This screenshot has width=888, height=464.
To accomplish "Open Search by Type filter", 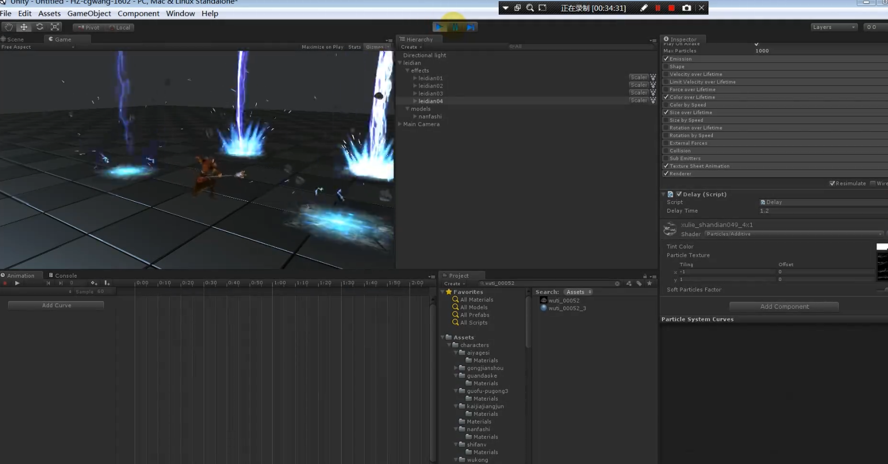I will coord(628,283).
